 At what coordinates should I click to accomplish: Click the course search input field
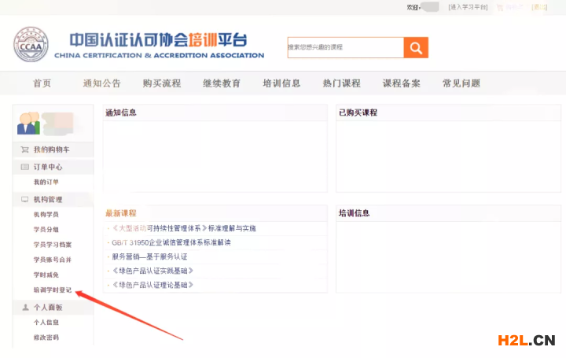point(345,47)
